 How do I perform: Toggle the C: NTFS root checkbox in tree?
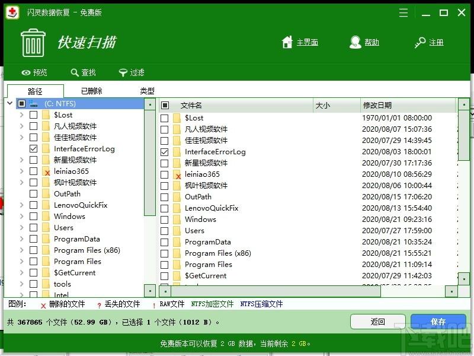click(x=21, y=104)
